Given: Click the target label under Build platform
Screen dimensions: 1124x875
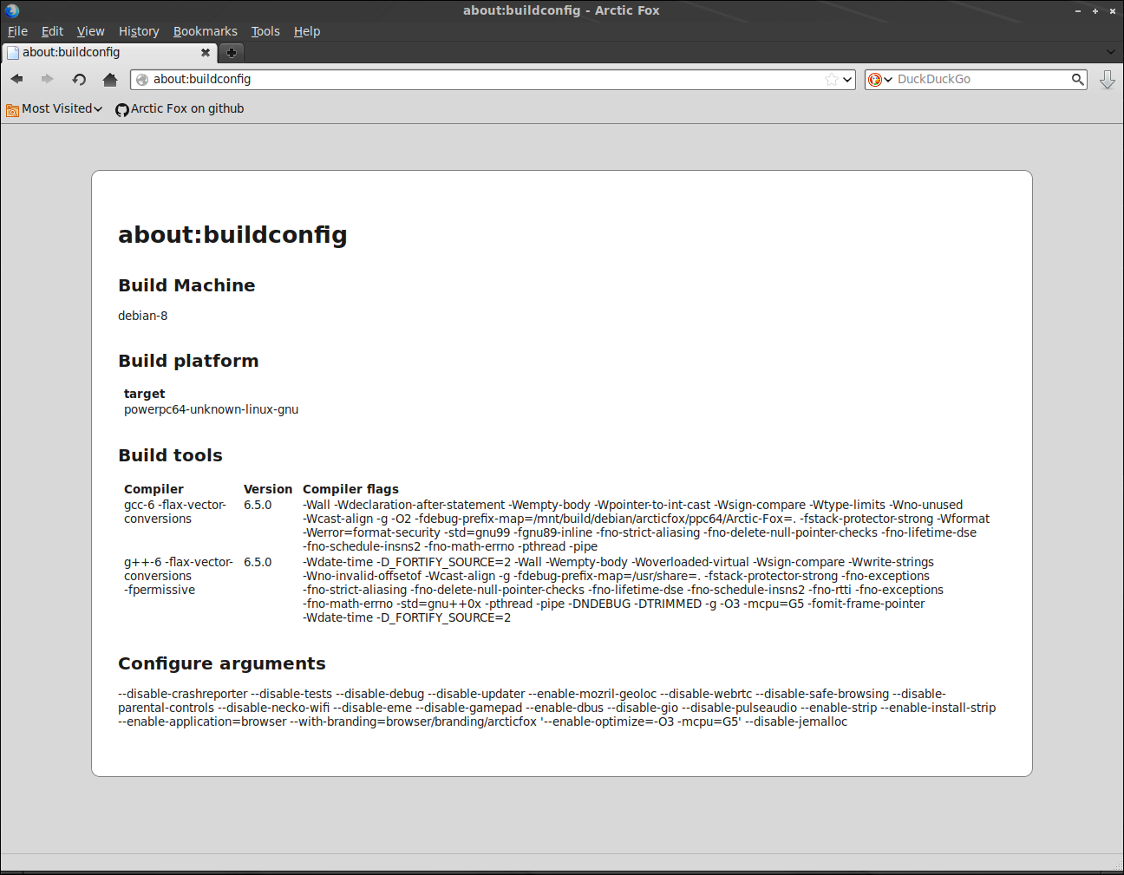Looking at the screenshot, I should coord(144,394).
